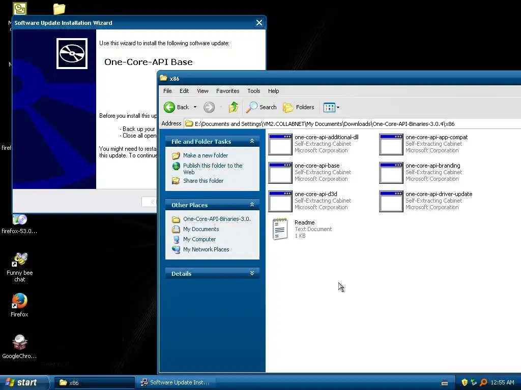Image resolution: width=521 pixels, height=390 pixels.
Task: Click the Readme file name
Action: pos(304,222)
